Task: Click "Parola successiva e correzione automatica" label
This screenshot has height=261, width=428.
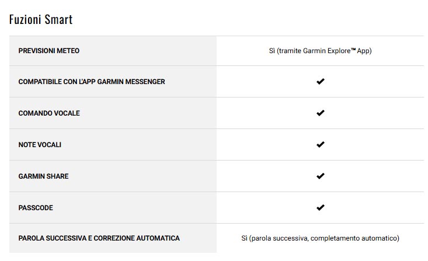Action: click(99, 238)
